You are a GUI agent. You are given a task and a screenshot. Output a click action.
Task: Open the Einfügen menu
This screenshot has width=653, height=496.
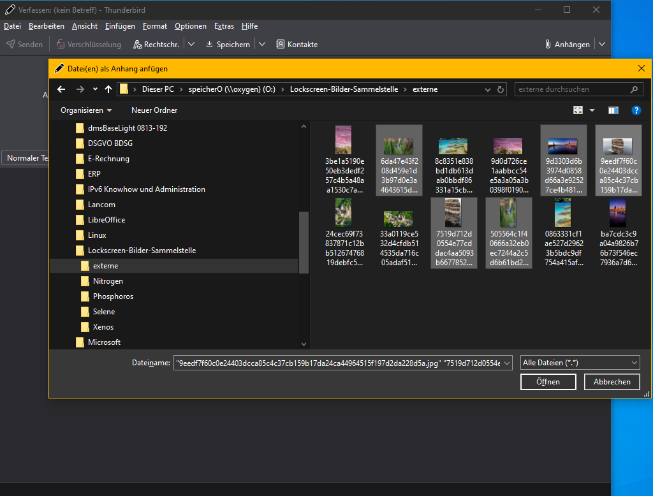[x=120, y=26]
